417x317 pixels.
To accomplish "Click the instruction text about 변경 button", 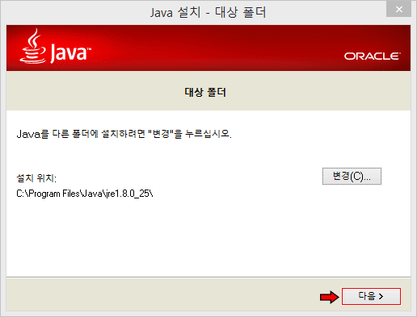I will [x=124, y=134].
